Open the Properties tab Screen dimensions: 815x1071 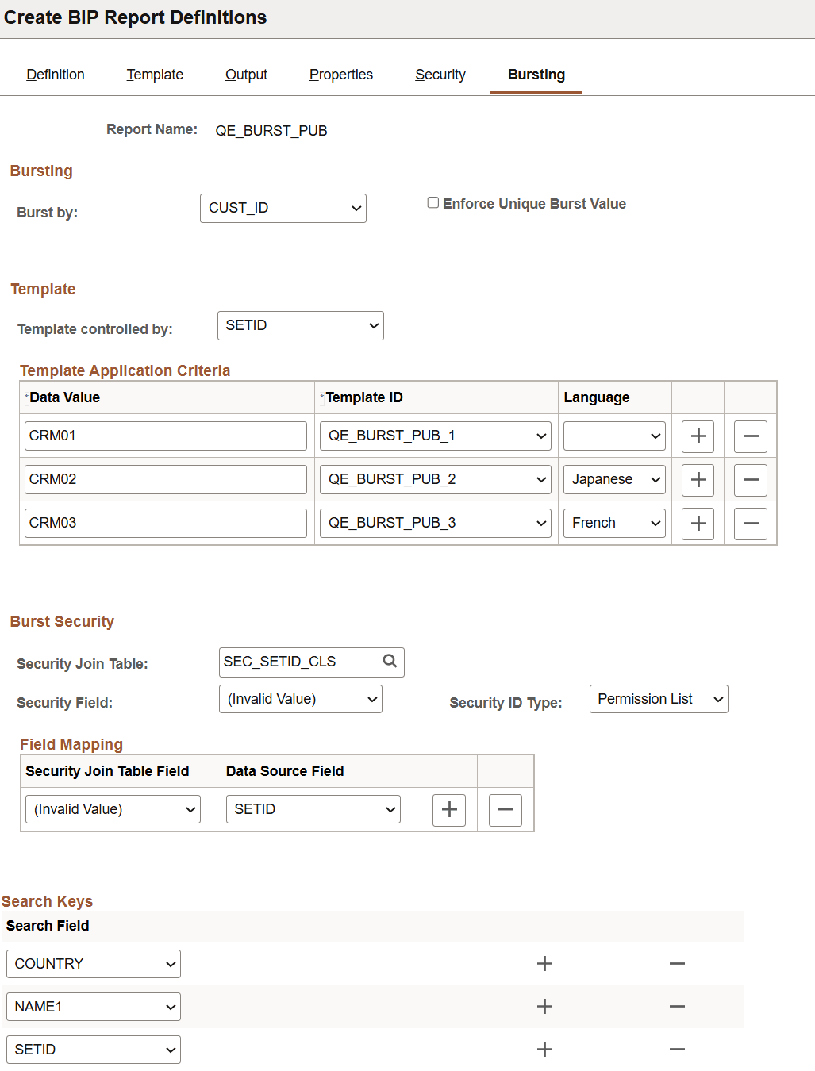340,74
